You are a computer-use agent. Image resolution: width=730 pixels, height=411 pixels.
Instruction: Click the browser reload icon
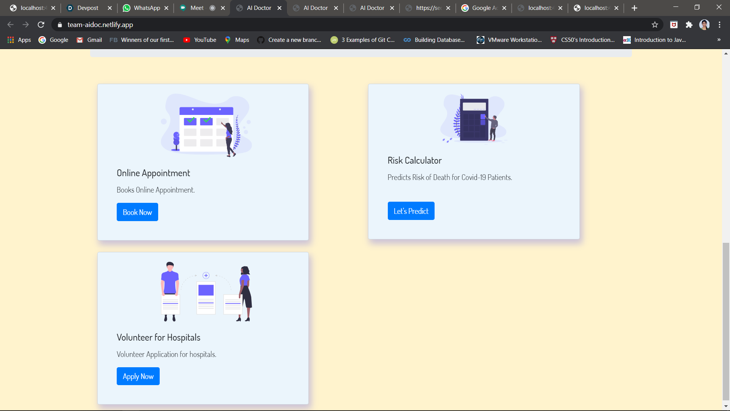pos(41,25)
